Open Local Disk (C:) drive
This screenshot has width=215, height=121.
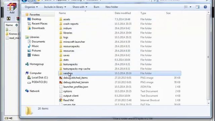[40, 78]
